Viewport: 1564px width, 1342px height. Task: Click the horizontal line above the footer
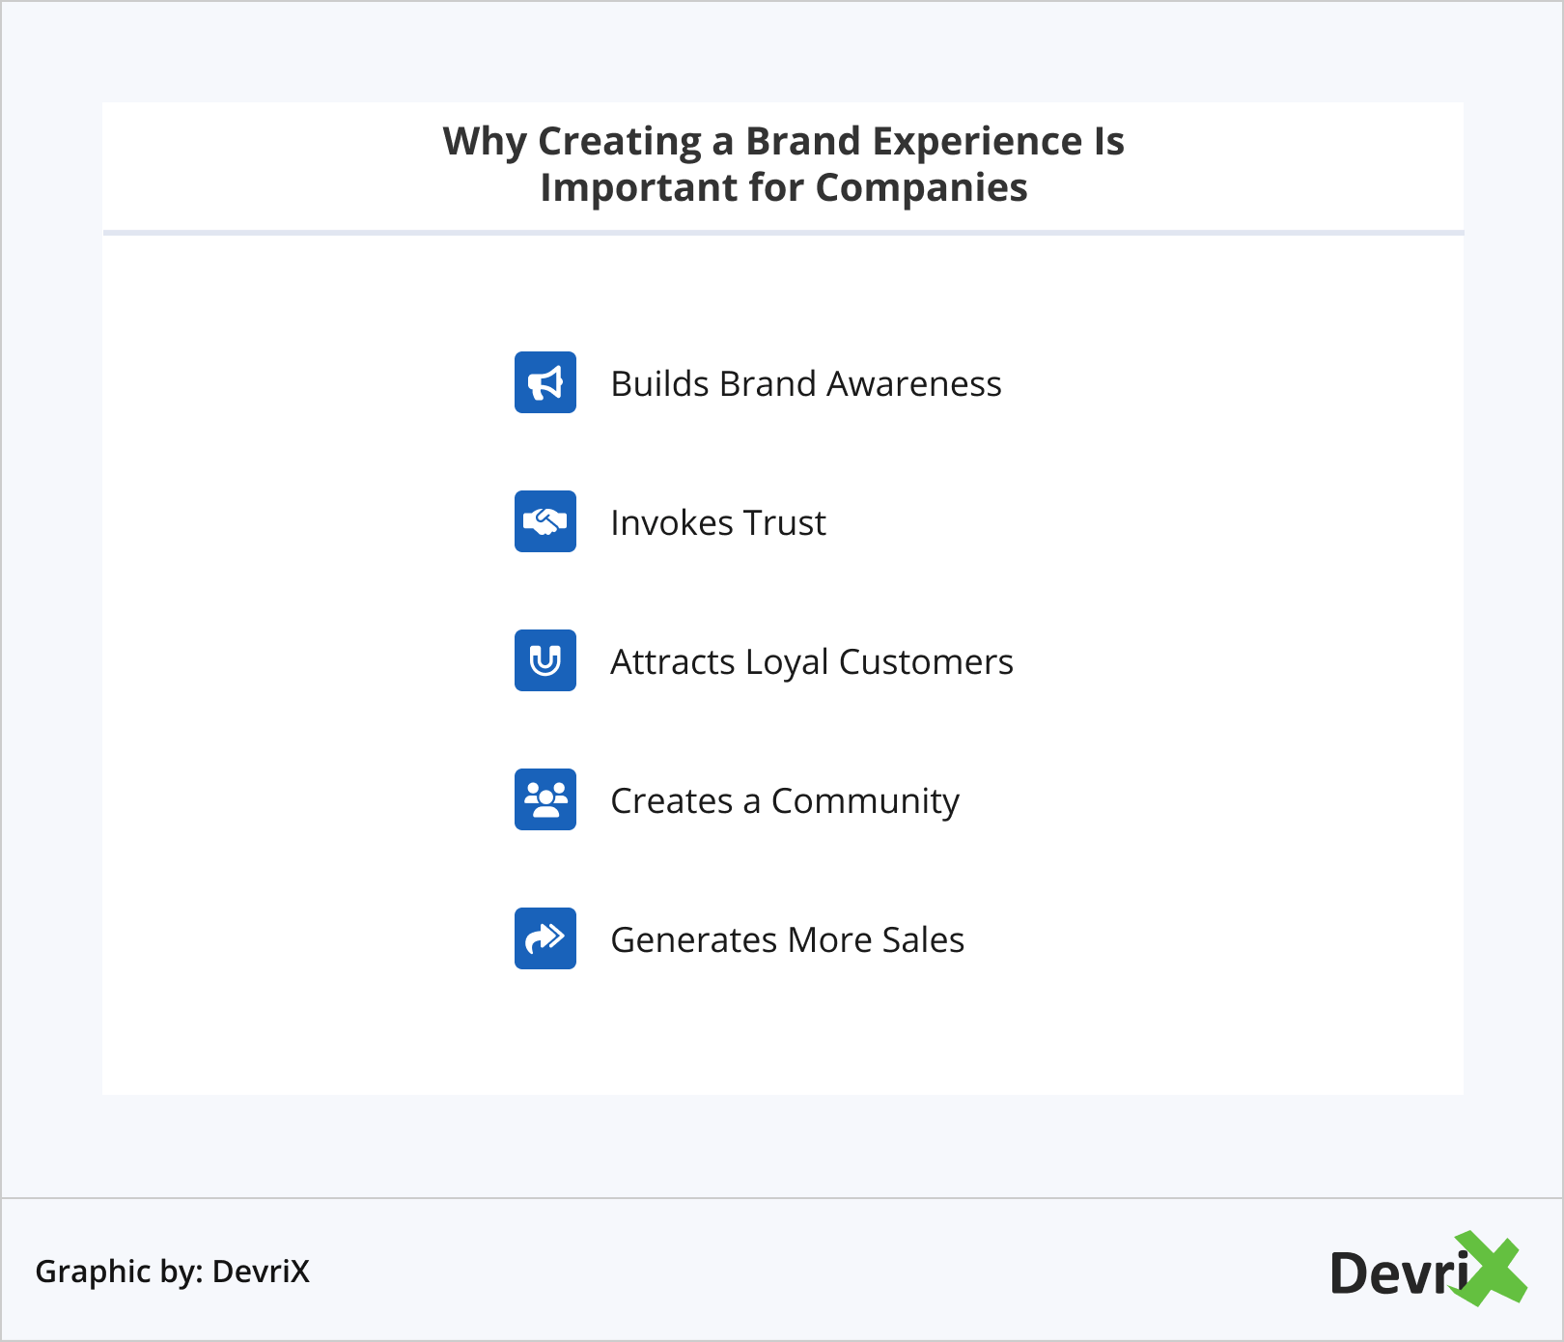[783, 1198]
